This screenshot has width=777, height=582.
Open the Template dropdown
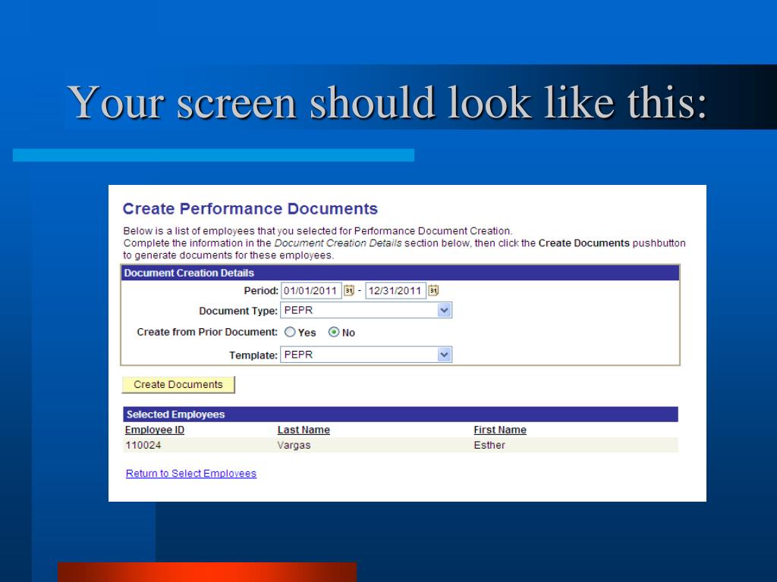pos(366,355)
